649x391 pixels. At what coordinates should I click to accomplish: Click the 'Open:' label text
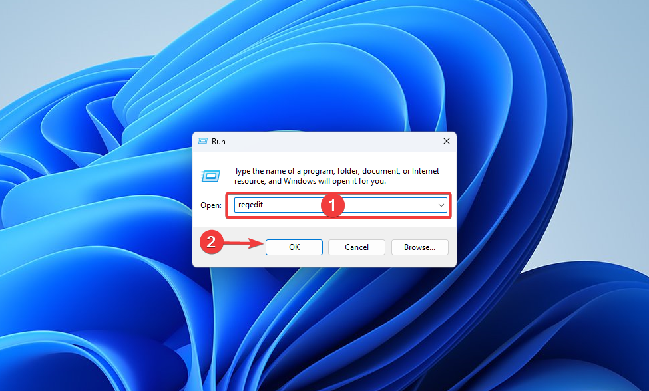pos(211,205)
